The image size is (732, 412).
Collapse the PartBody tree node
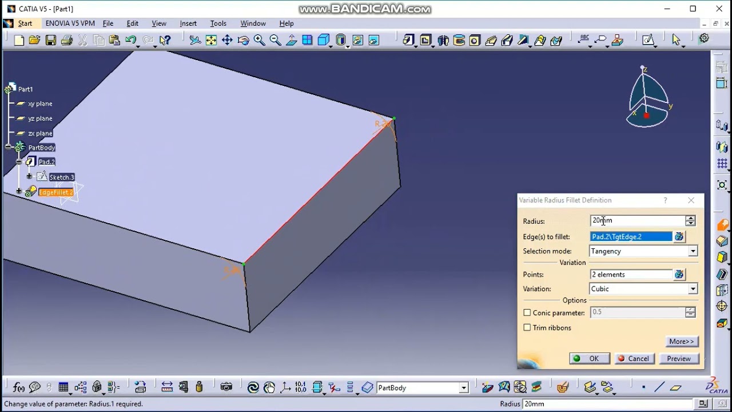click(9, 147)
